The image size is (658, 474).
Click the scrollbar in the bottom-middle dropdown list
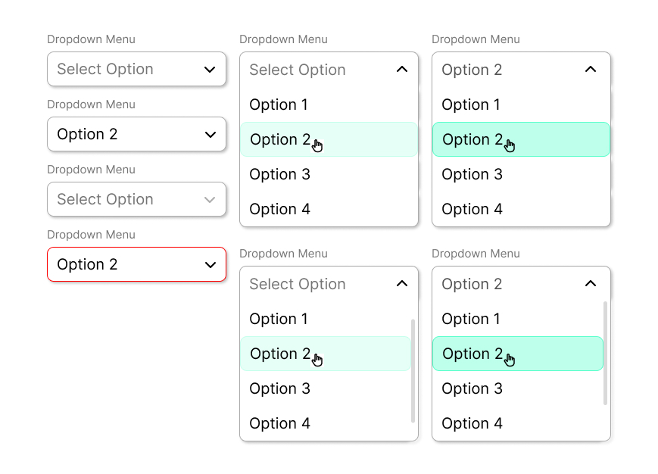413,371
